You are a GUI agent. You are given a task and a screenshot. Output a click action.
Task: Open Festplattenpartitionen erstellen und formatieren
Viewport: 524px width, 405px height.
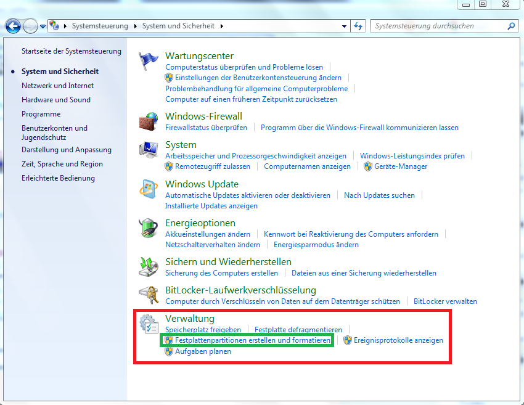tap(252, 340)
